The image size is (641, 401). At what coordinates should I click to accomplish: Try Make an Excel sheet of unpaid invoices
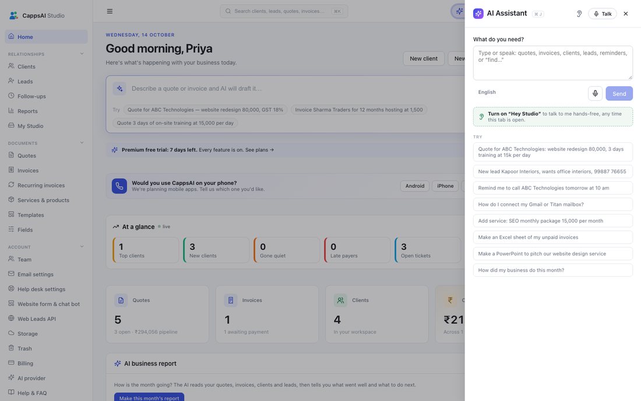coord(552,237)
